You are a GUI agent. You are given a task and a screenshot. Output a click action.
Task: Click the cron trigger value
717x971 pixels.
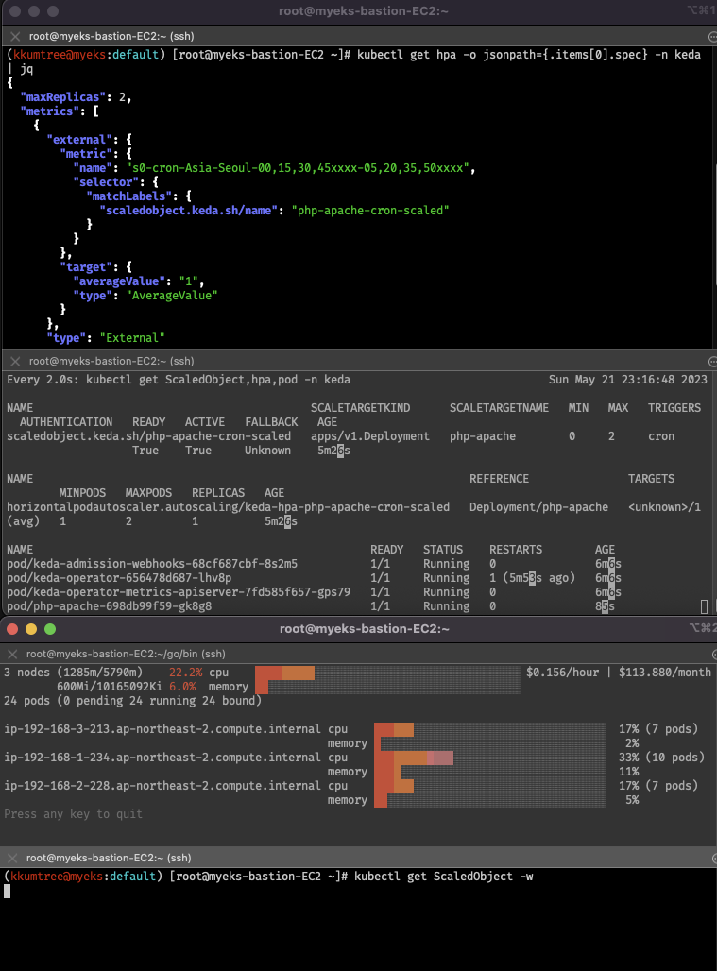point(661,436)
